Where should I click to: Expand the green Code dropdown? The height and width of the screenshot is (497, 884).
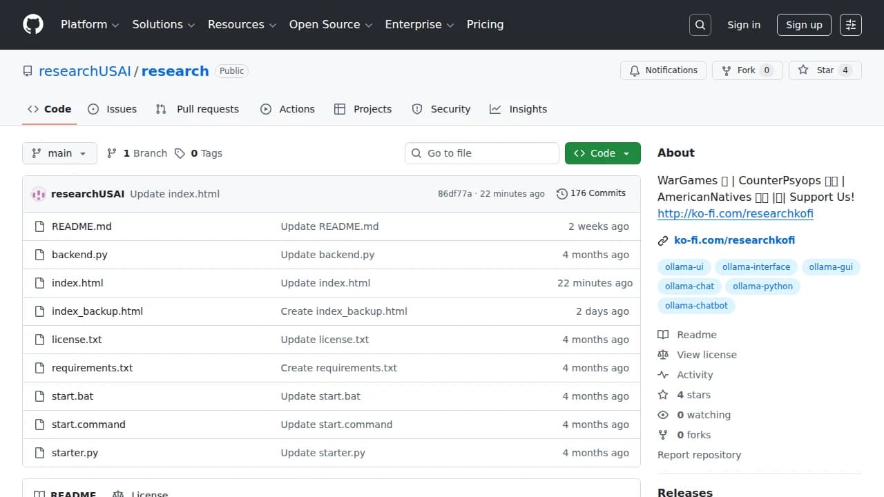(x=602, y=153)
